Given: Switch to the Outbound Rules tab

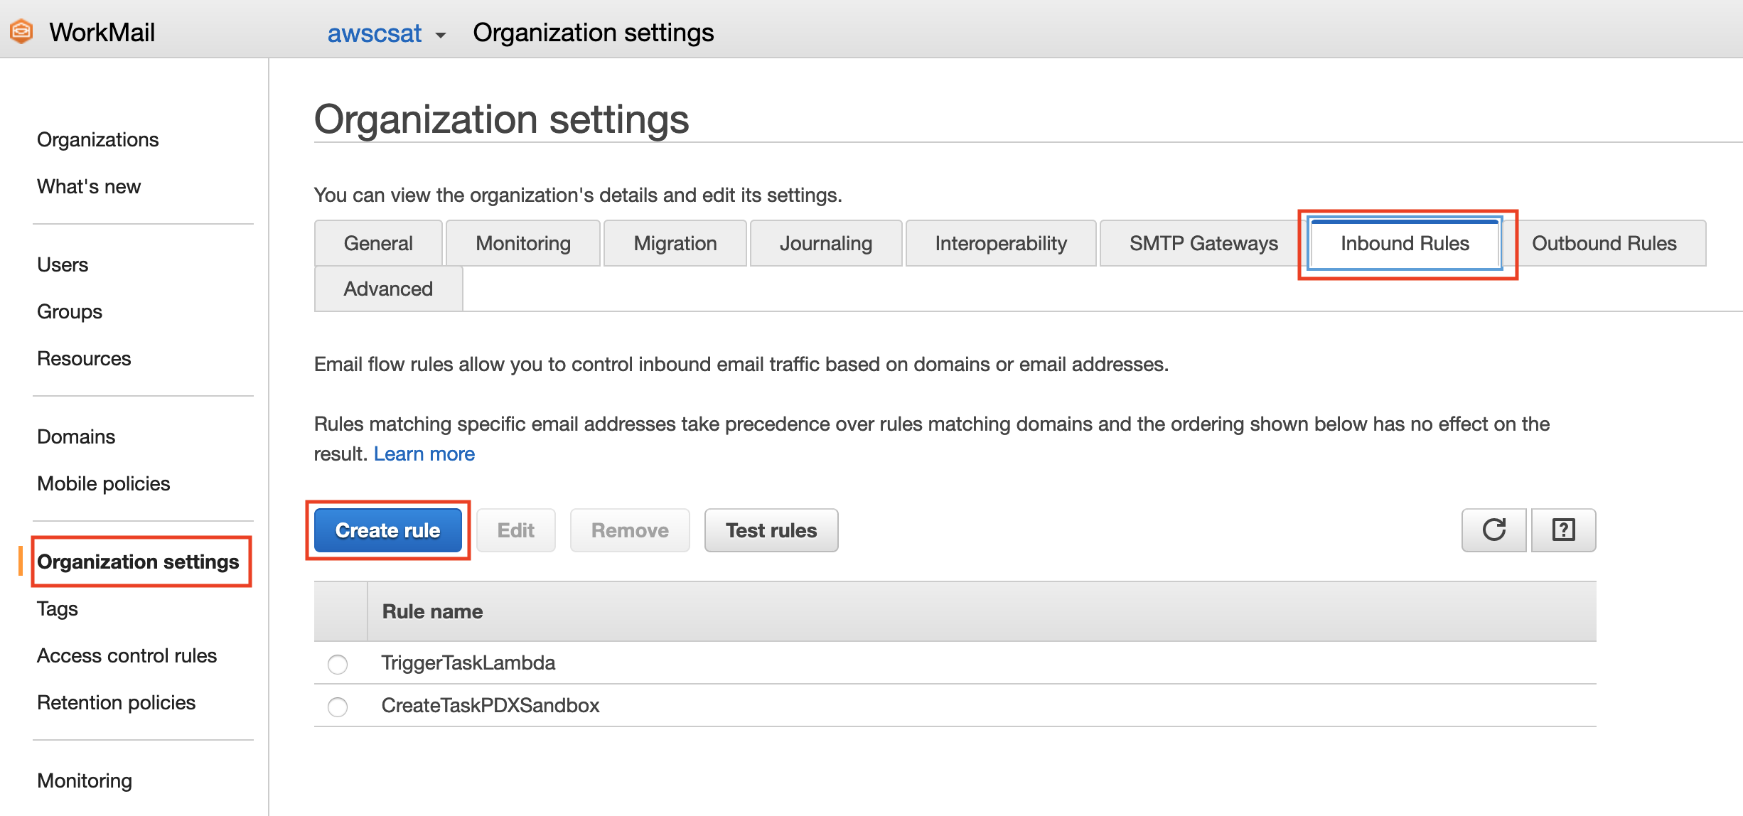Looking at the screenshot, I should click(x=1604, y=243).
